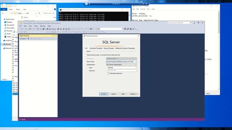
Task: Open the SSMS Window menu
Action: [x=43, y=26]
